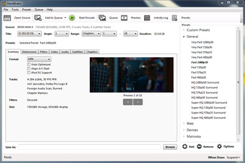Open the Format MP4 dropdown

click(x=39, y=59)
